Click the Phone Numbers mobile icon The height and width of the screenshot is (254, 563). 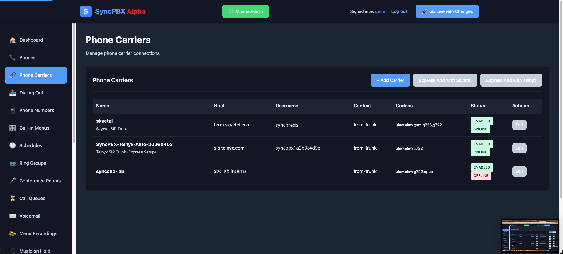tap(13, 110)
